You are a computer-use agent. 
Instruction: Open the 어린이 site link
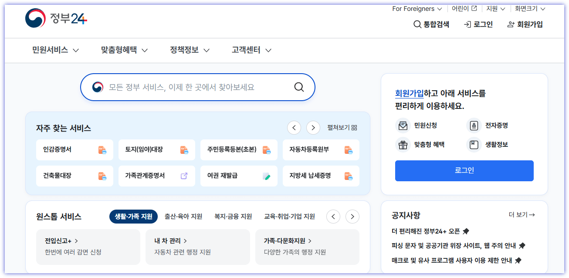coord(464,9)
